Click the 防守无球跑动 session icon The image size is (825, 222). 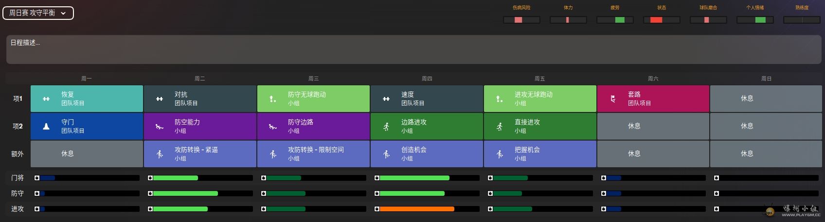coord(273,99)
